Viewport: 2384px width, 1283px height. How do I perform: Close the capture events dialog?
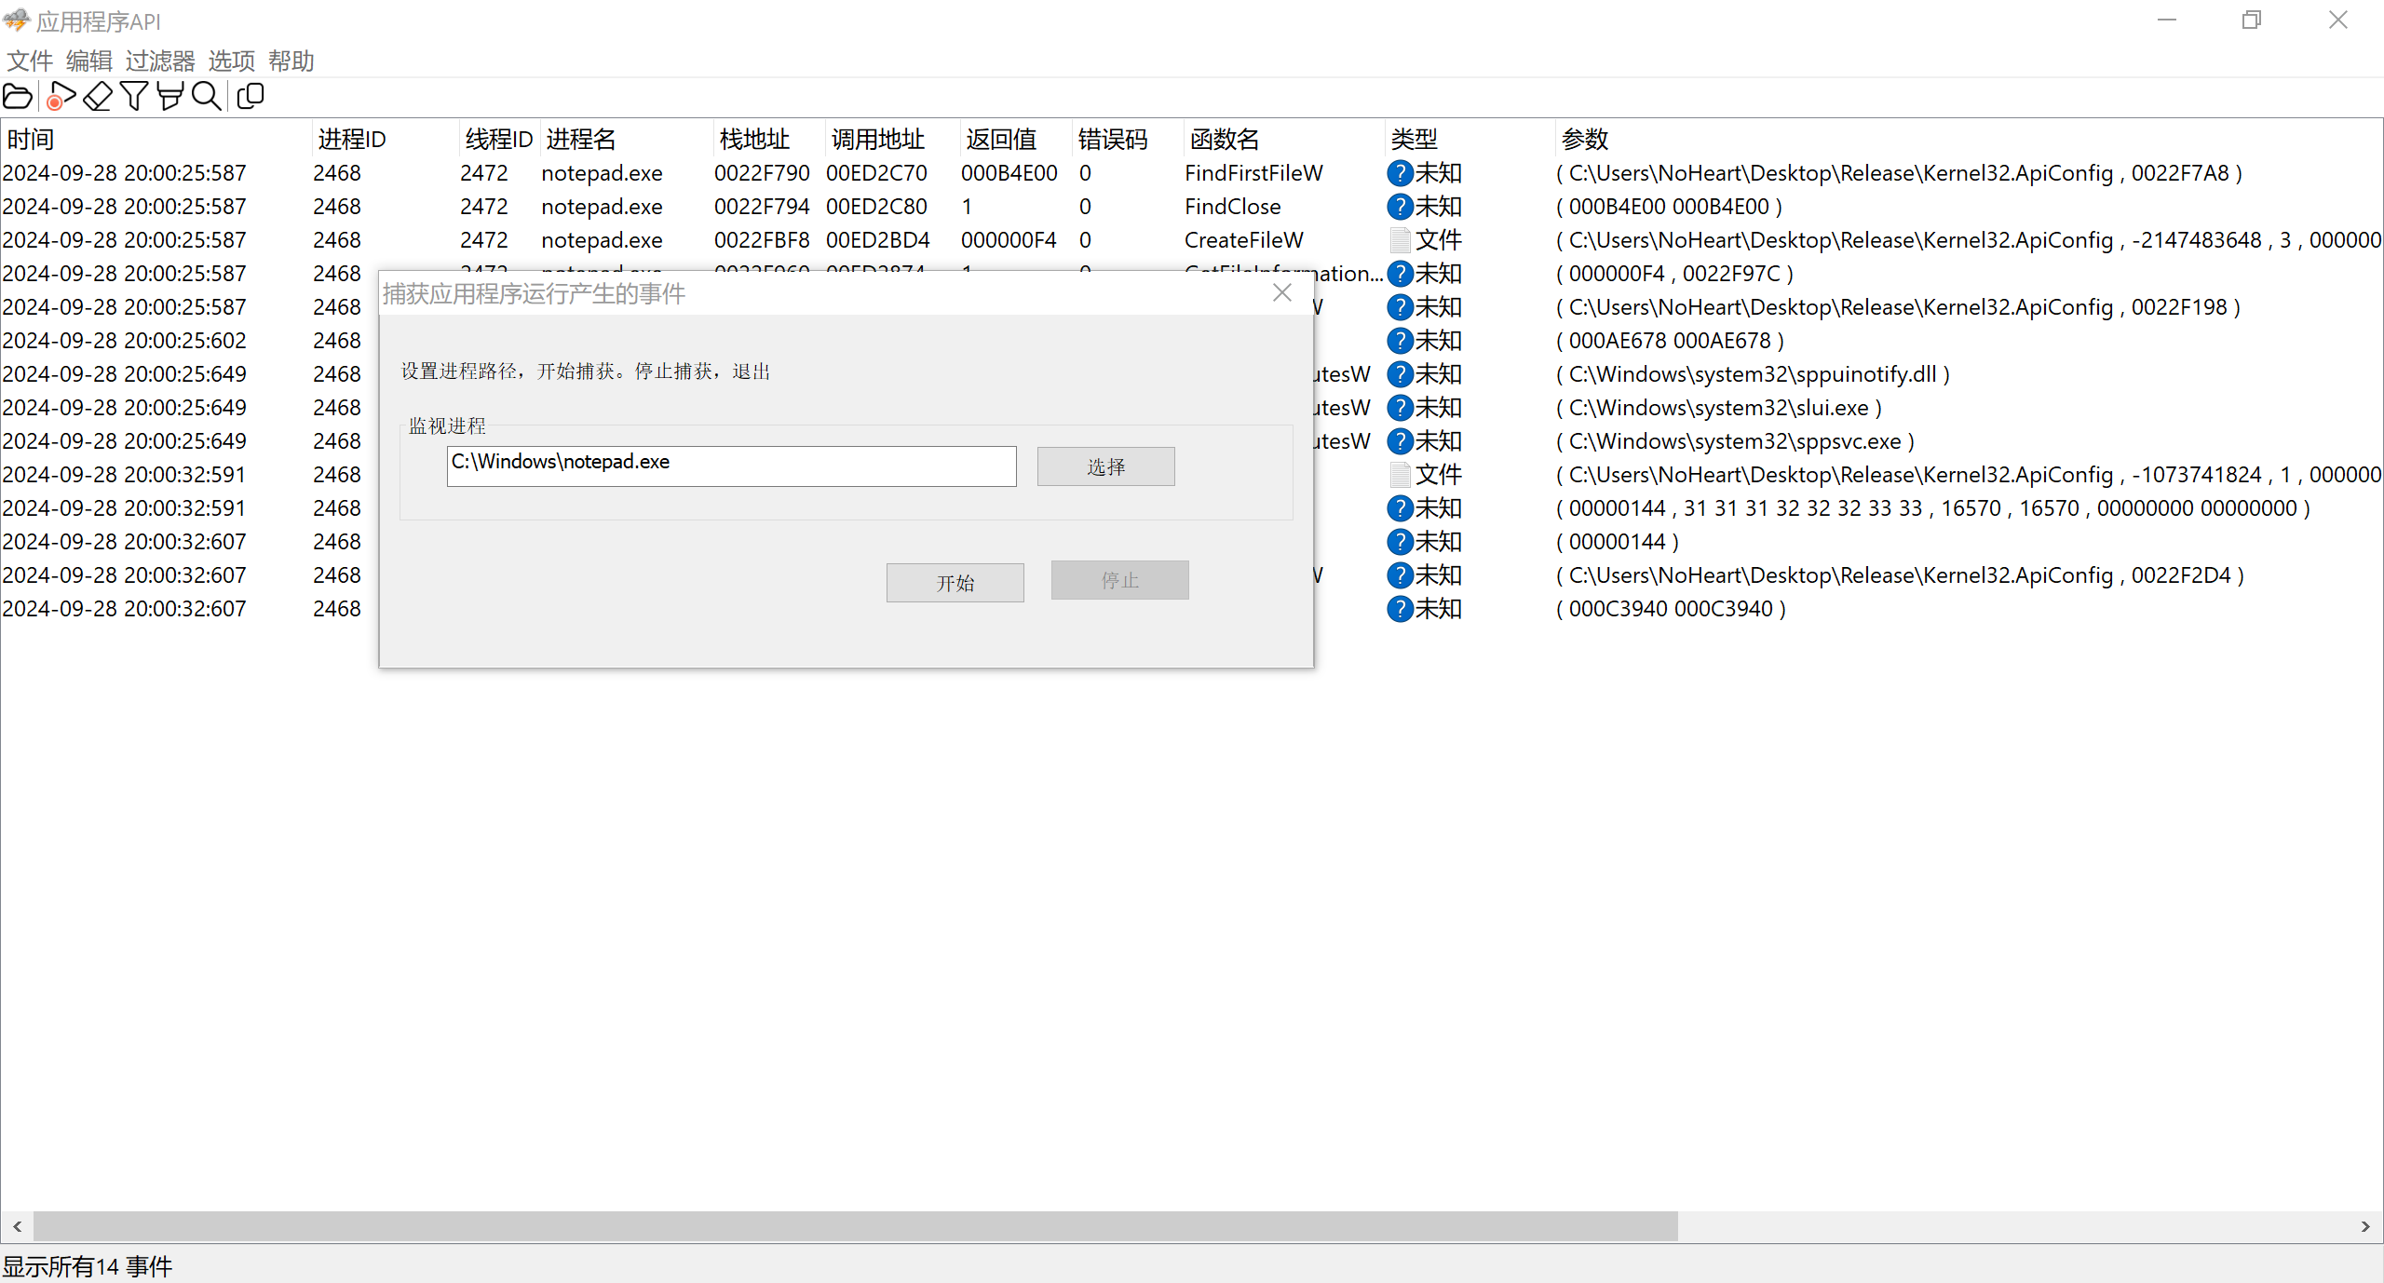1282,292
